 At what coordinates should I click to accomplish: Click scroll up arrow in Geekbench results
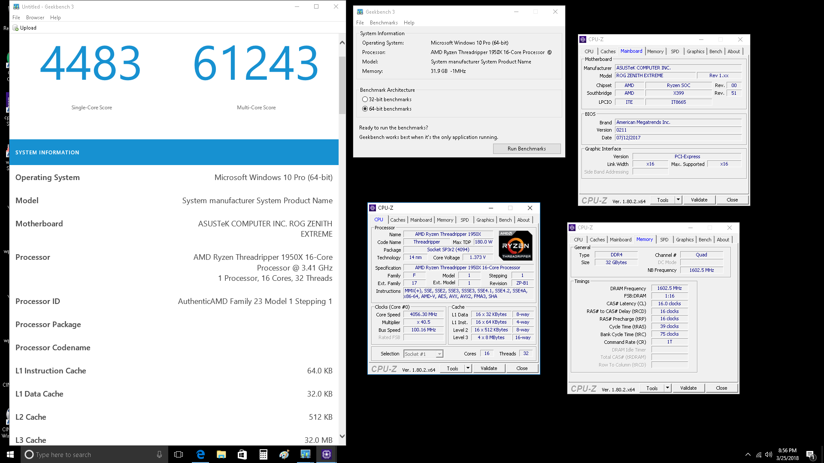pyautogui.click(x=342, y=42)
